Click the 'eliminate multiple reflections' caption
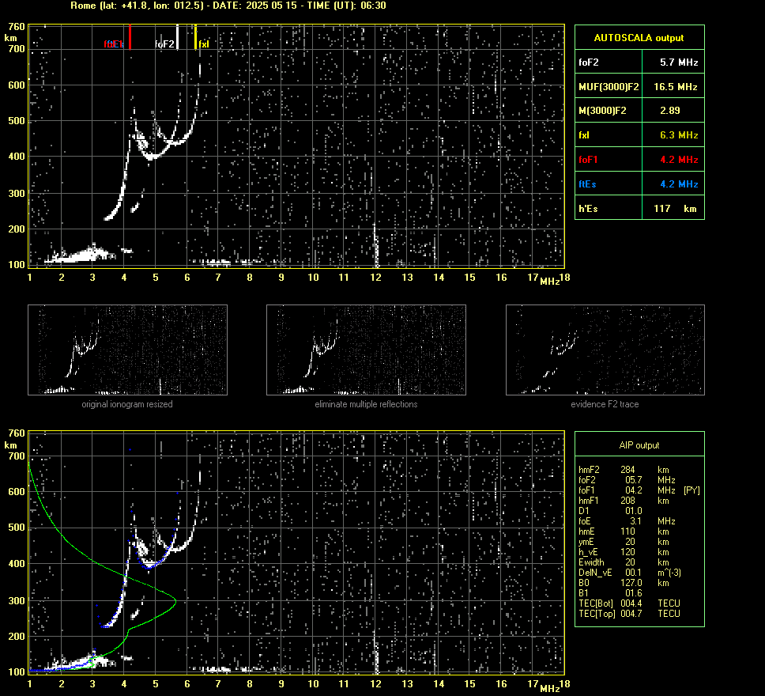The height and width of the screenshot is (696, 765). pos(366,404)
